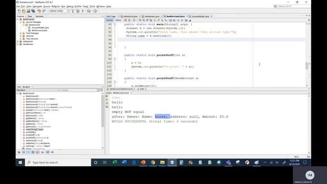Click the first filter toggle at the Navigator bottom
The width and height of the screenshot is (327, 184).
[19, 152]
